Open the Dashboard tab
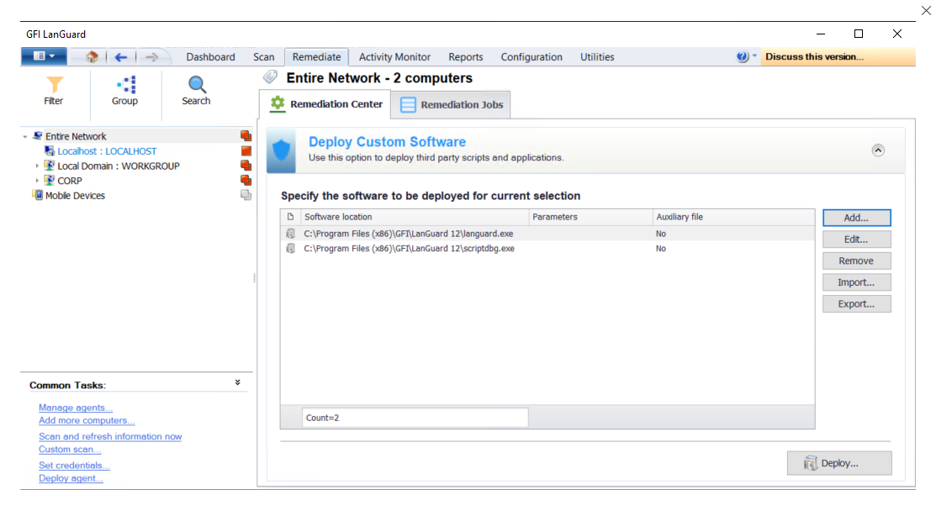 coord(210,56)
